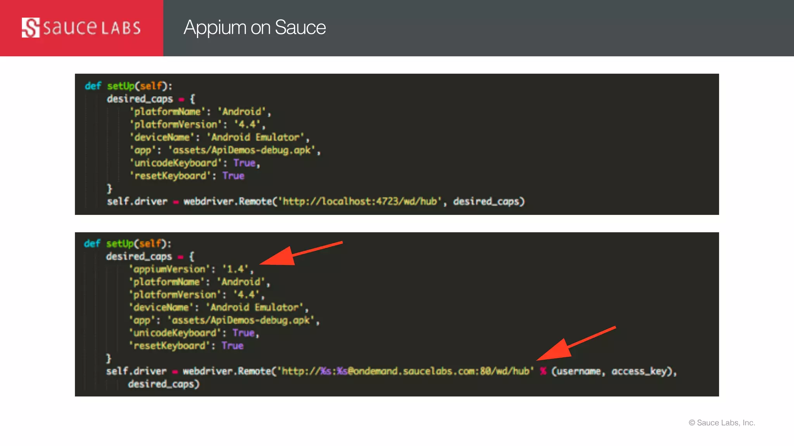794x446 pixels.
Task: Click 'desired_caps = {' in the top code block
Action: point(151,99)
